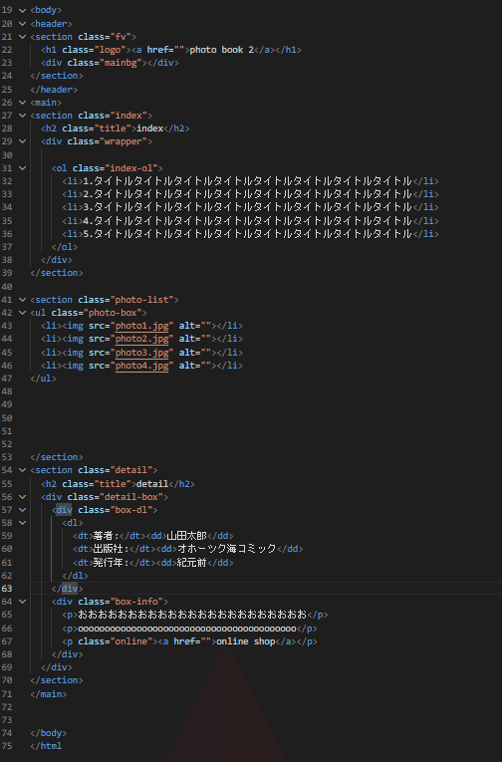Open the photo1.jpg underlined path
The height and width of the screenshot is (762, 502).
click(x=141, y=326)
